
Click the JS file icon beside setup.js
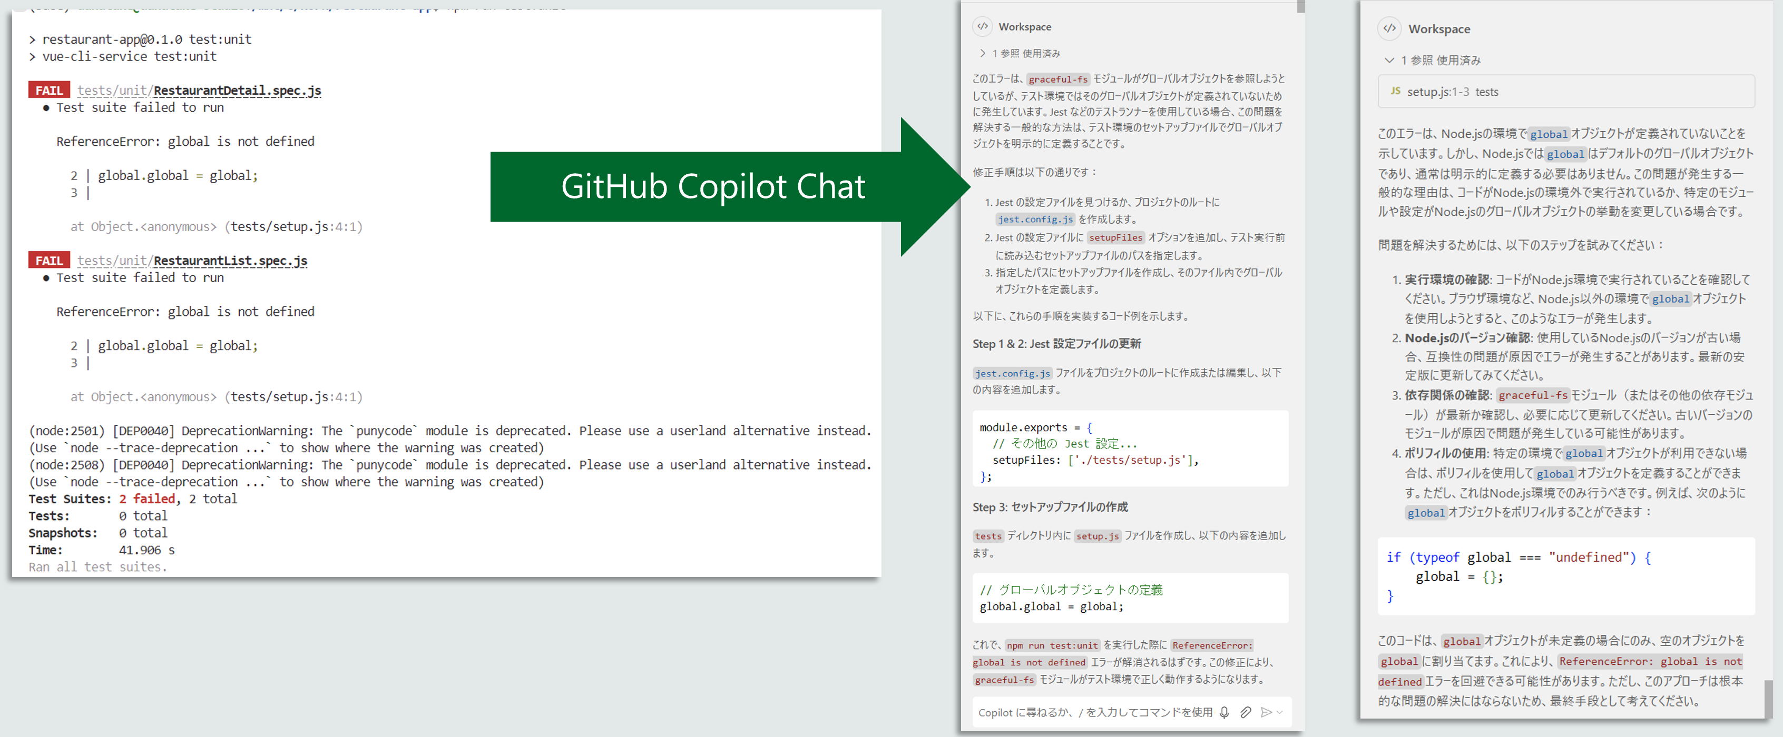(x=1395, y=91)
